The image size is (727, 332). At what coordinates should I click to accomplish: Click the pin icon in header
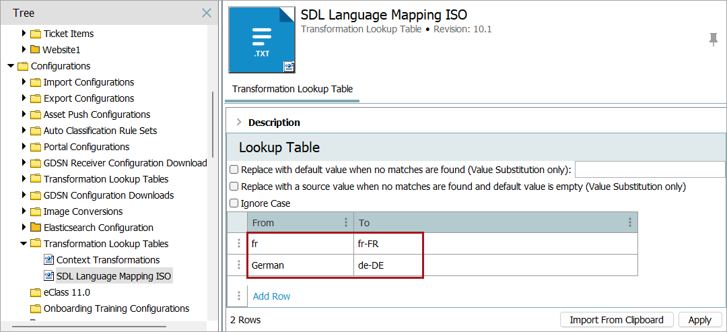(x=714, y=40)
